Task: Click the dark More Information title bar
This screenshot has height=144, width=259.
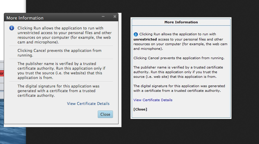Action: (x=53, y=18)
